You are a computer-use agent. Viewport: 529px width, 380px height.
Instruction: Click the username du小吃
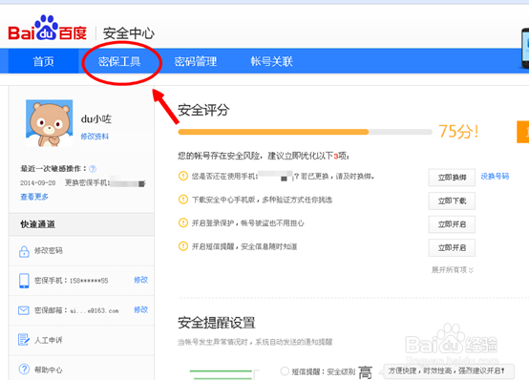click(96, 118)
